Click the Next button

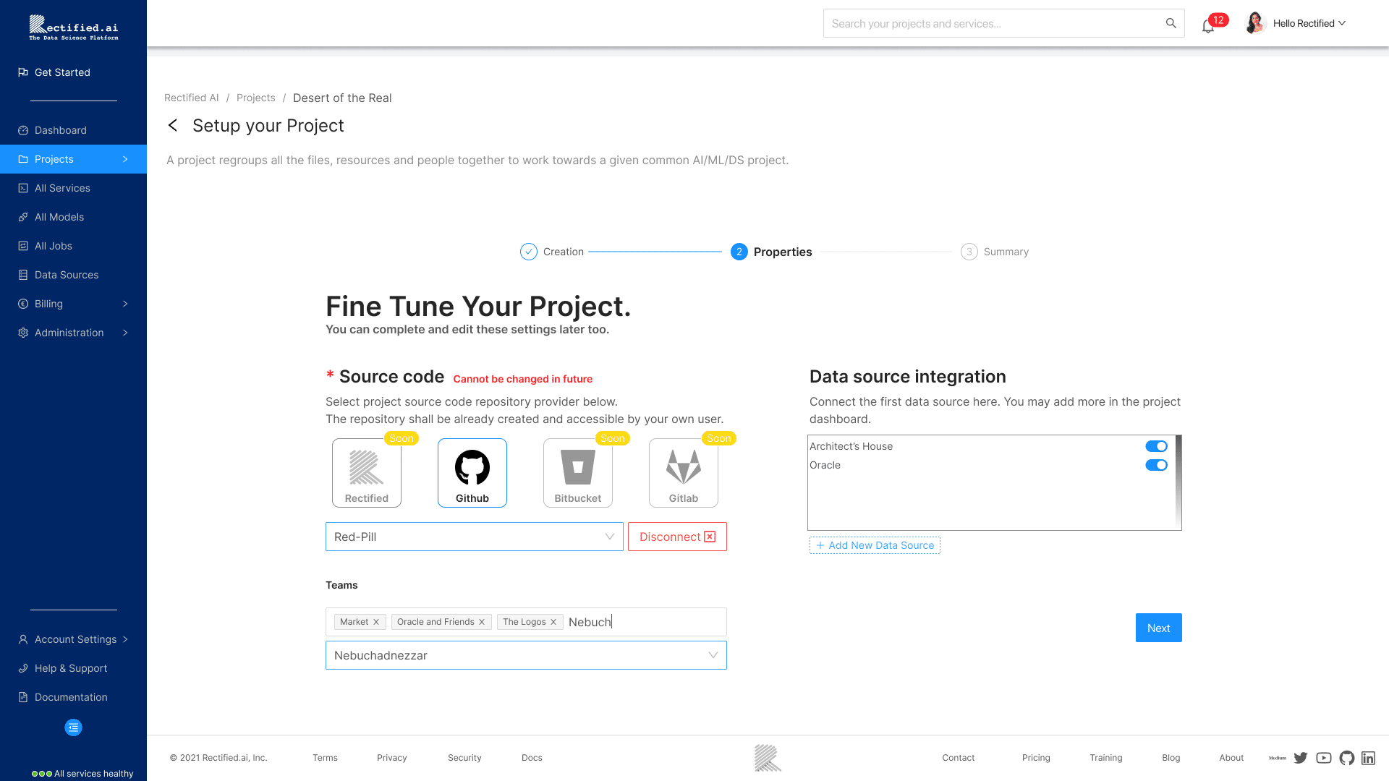tap(1158, 628)
